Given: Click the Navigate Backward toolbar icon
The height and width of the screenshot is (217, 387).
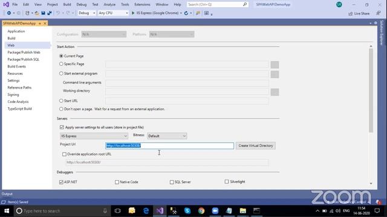Looking at the screenshot, I should click(9, 13).
